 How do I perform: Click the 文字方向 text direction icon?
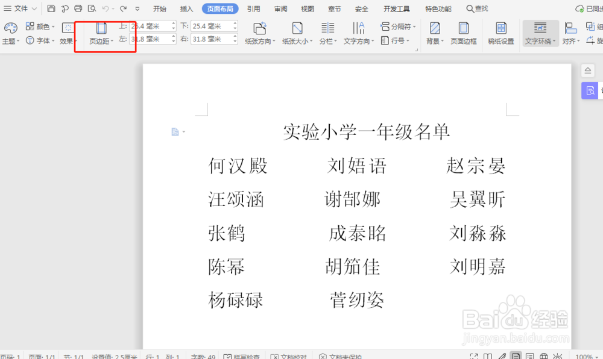click(358, 28)
